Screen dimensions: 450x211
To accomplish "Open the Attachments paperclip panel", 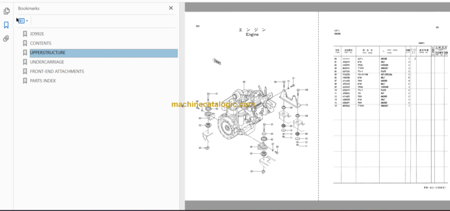I will 6,39.
